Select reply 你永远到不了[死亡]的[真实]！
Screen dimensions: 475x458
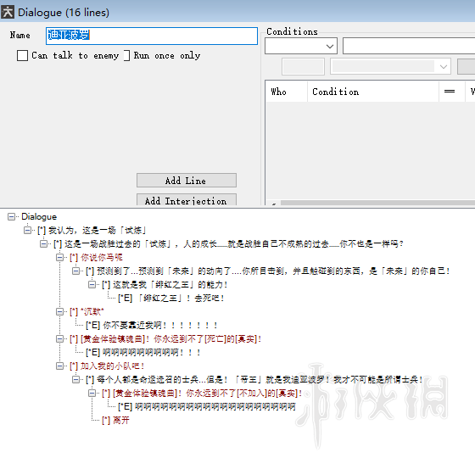click(x=165, y=339)
